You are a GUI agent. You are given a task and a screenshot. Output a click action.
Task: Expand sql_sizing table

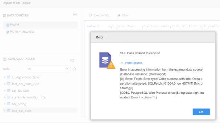(x=5, y=104)
